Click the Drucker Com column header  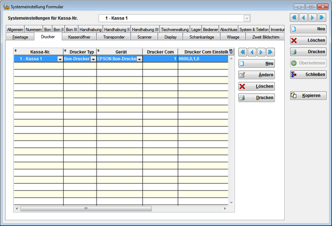[160, 52]
